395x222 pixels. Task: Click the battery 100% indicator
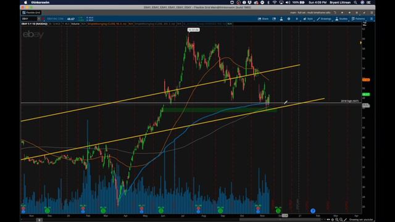point(298,2)
